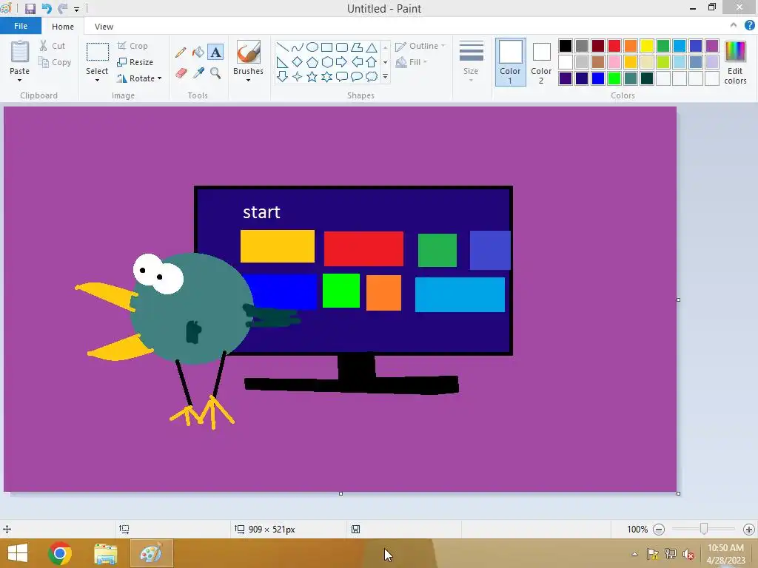758x568 pixels.
Task: Choose the Rounded rectangle shape
Action: pos(342,47)
